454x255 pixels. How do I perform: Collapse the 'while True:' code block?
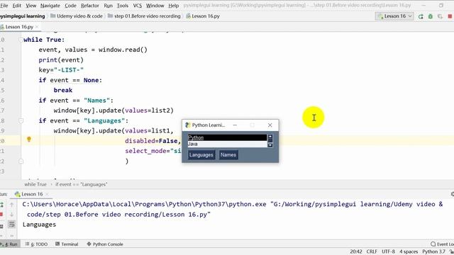click(x=21, y=40)
